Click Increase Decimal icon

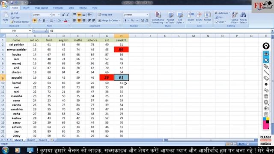pyautogui.click(x=142, y=21)
